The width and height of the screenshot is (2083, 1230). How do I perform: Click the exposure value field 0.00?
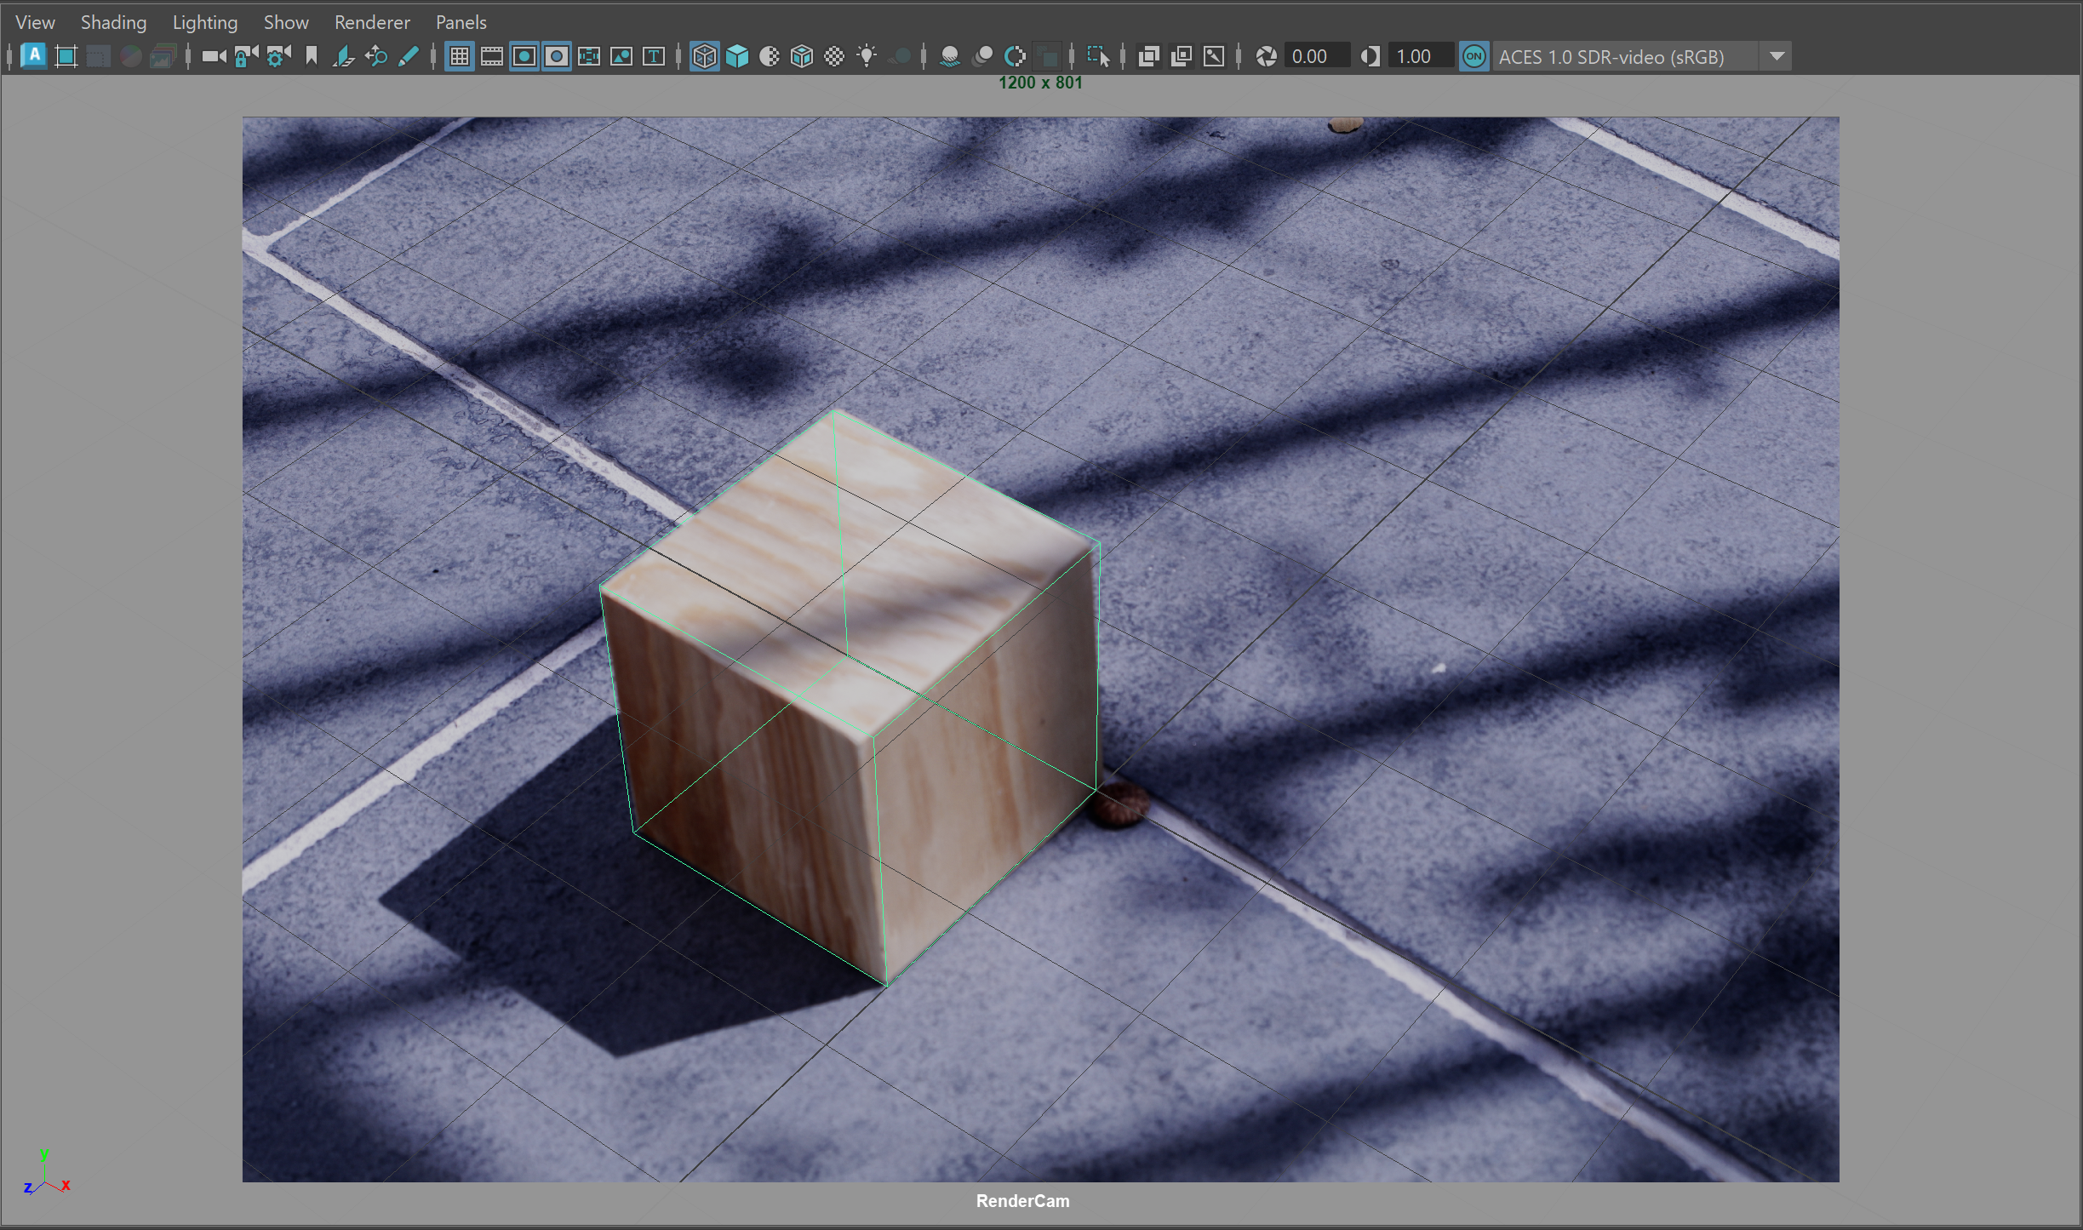pos(1315,56)
